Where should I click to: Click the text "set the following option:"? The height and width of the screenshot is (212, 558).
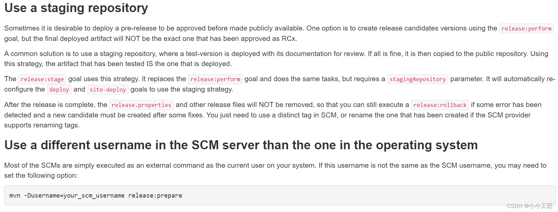(41, 176)
